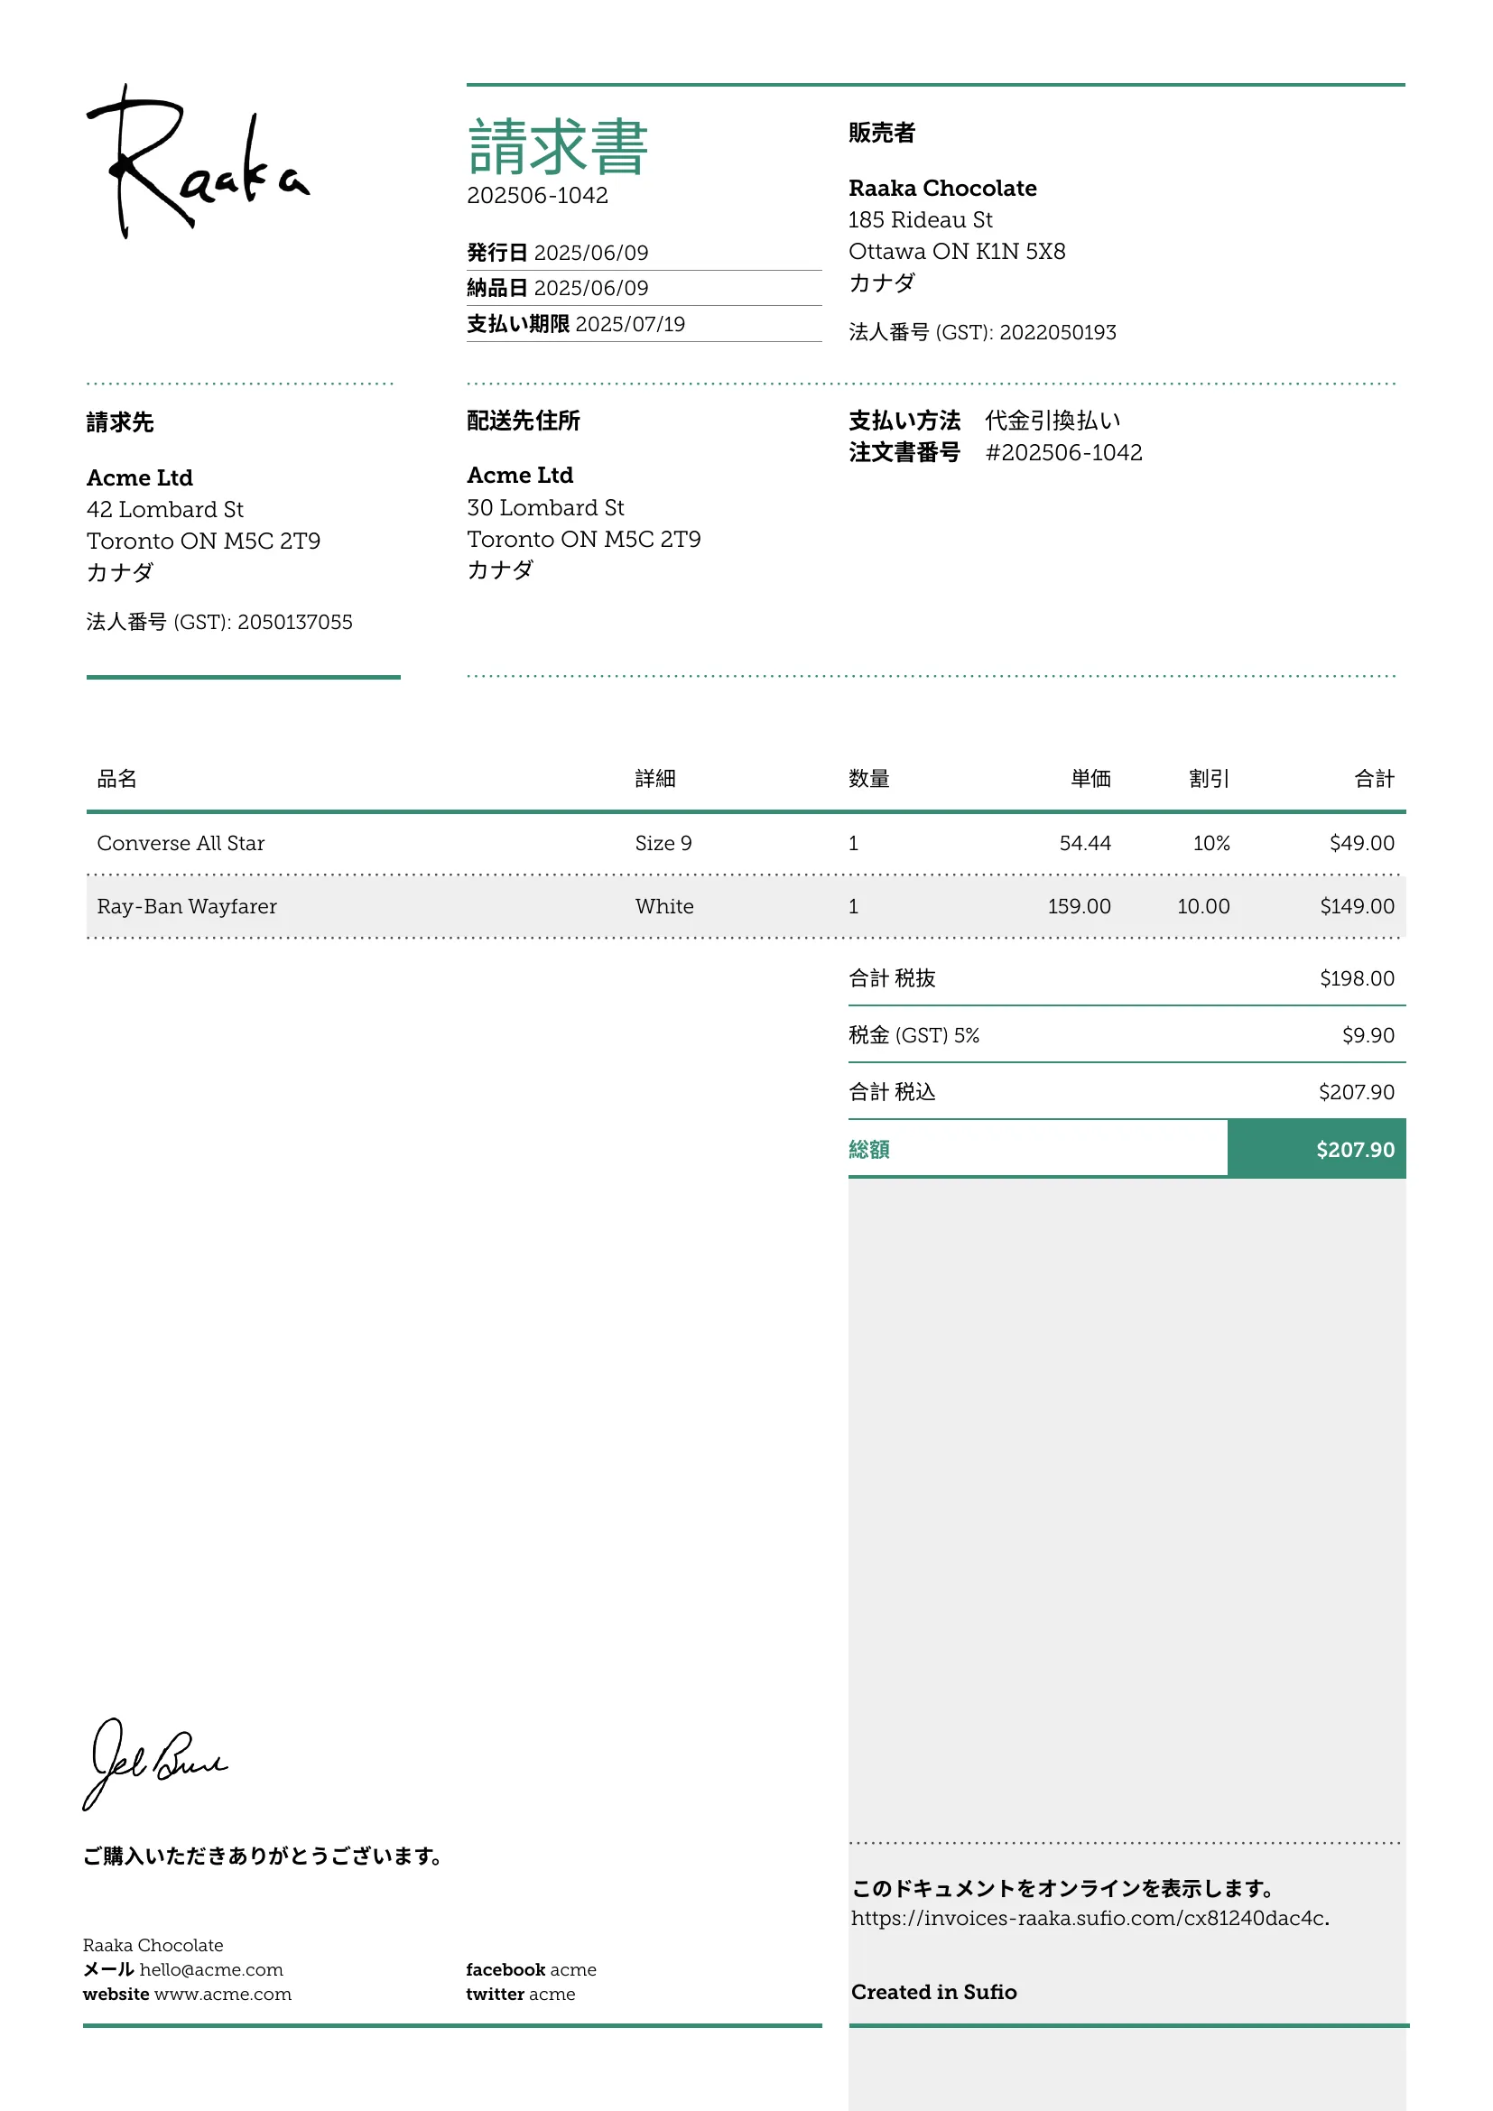Click the Converse All Star item name
This screenshot has height=2111, width=1493.
click(181, 843)
